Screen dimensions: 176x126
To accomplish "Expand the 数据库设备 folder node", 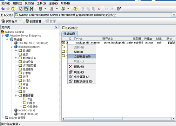I will [16, 58].
